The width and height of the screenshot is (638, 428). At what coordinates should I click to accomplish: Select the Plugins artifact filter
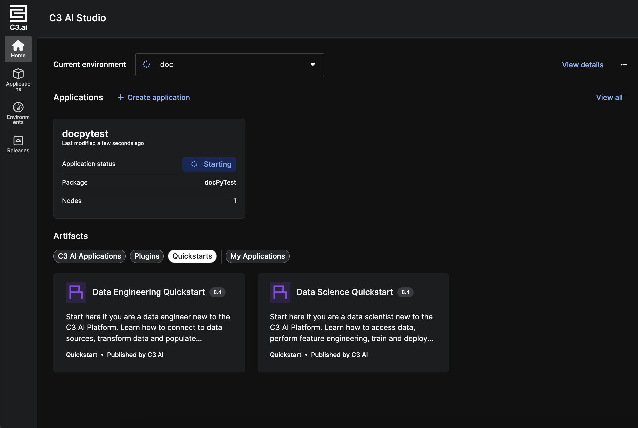click(147, 256)
